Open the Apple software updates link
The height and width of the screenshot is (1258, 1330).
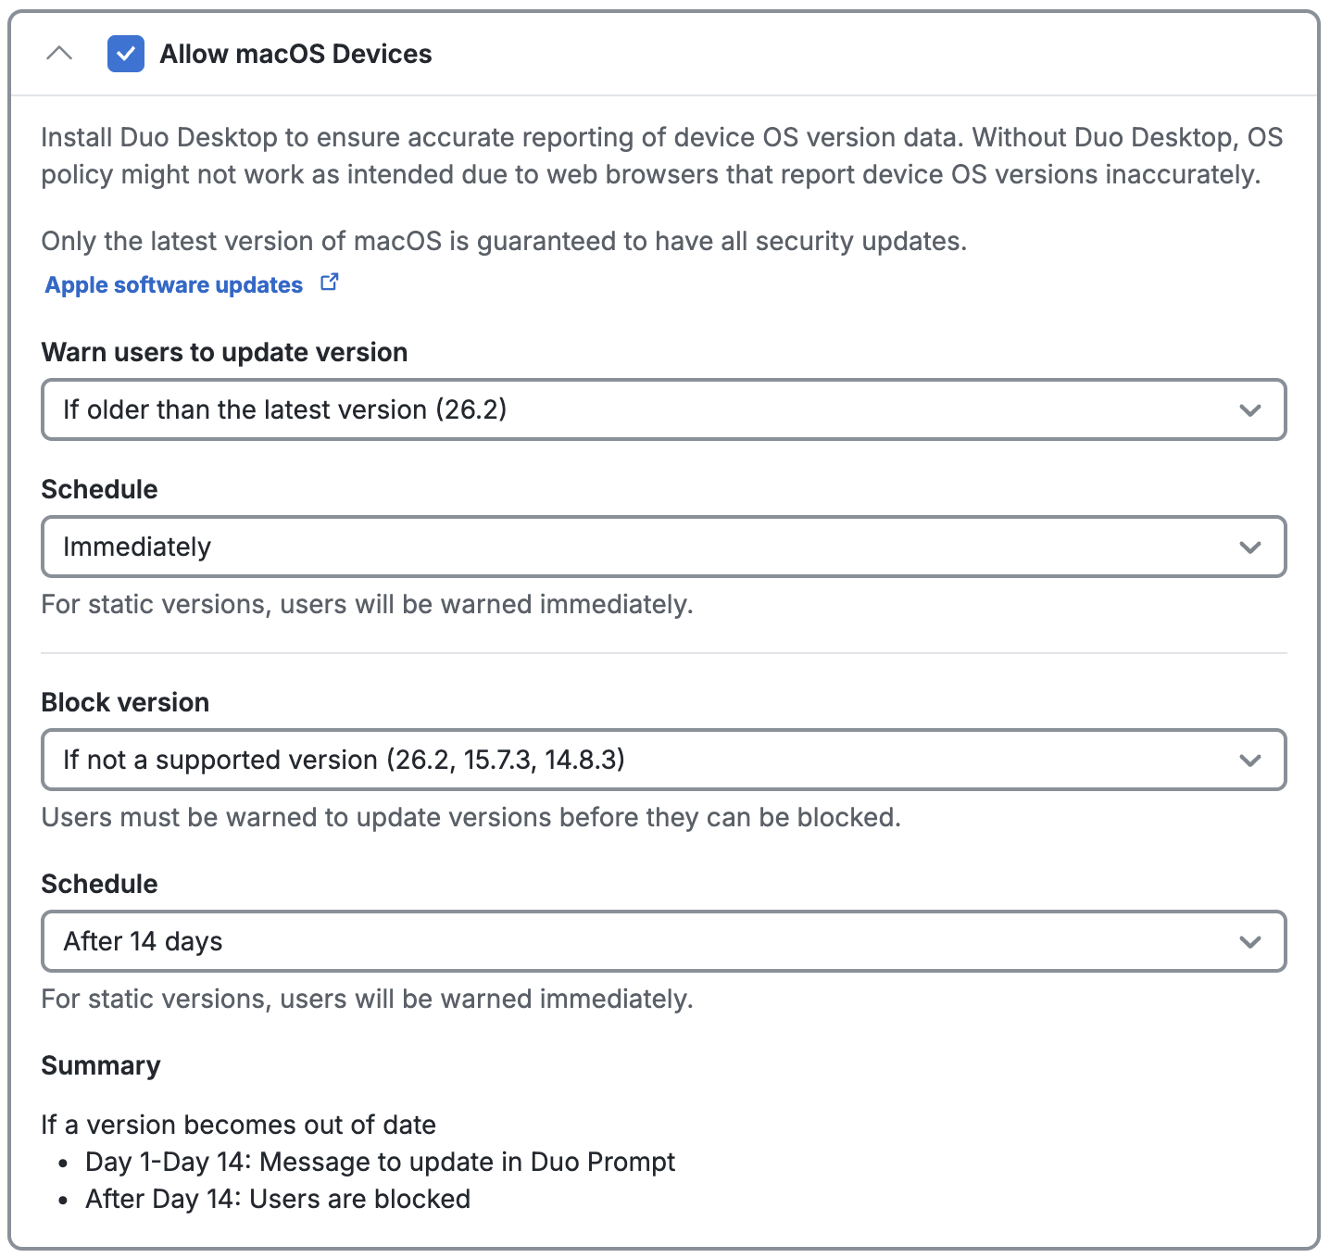tap(172, 284)
